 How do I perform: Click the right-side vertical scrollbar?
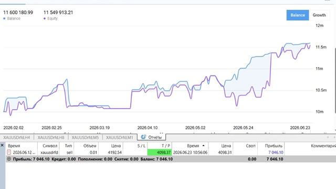click(x=335, y=80)
